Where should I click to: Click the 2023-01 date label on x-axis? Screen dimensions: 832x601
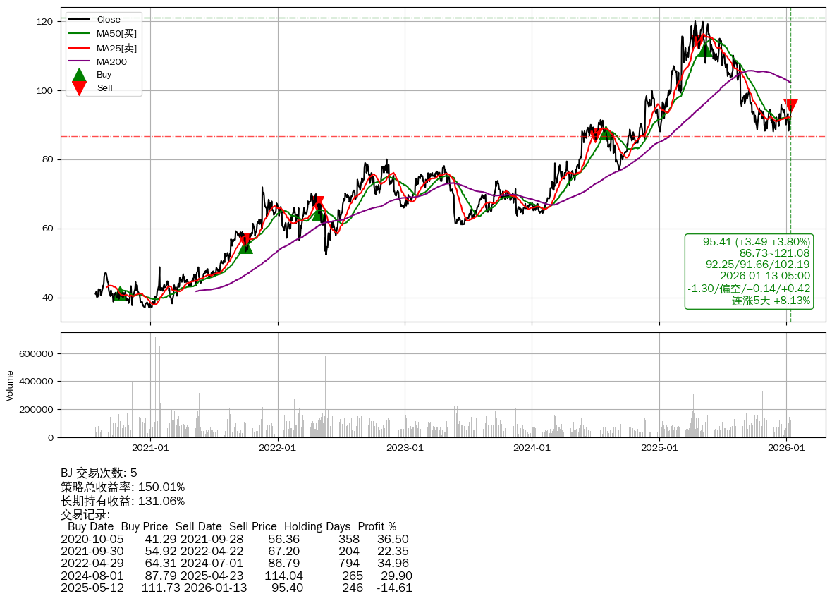coord(405,447)
